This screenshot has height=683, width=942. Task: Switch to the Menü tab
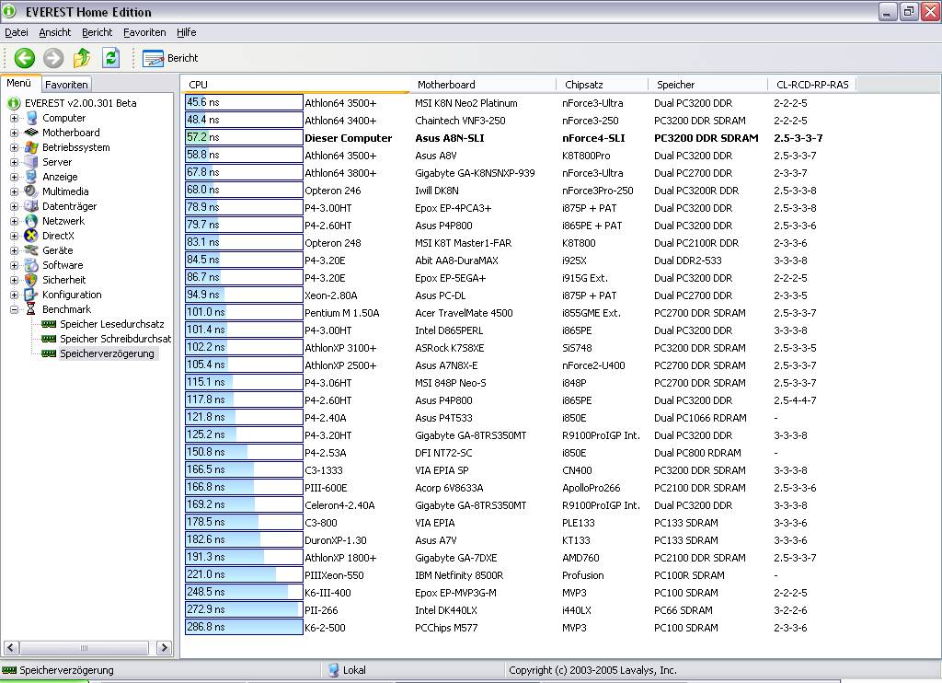tap(19, 83)
